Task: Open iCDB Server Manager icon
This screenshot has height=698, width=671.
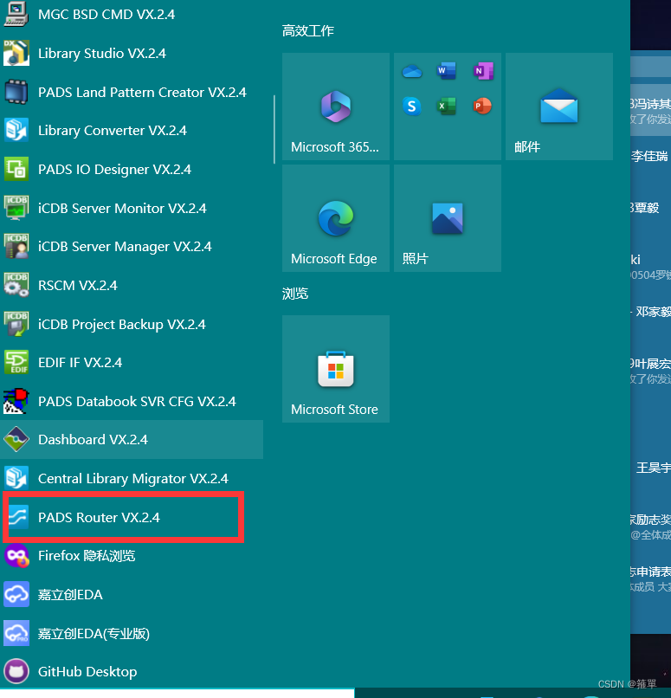Action: [x=16, y=247]
